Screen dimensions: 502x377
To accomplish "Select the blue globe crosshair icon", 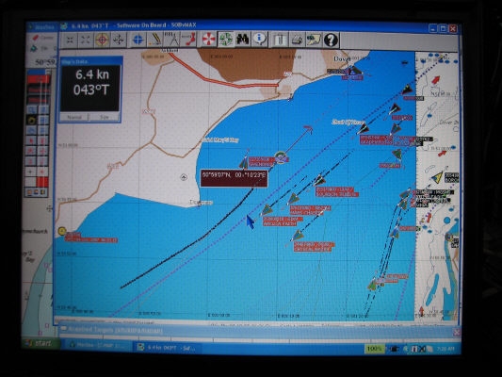I will pyautogui.click(x=138, y=40).
